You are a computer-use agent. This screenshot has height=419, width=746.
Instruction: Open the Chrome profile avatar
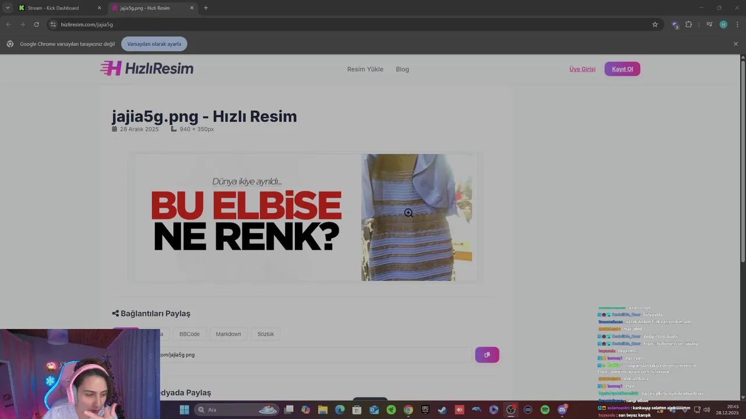click(723, 24)
